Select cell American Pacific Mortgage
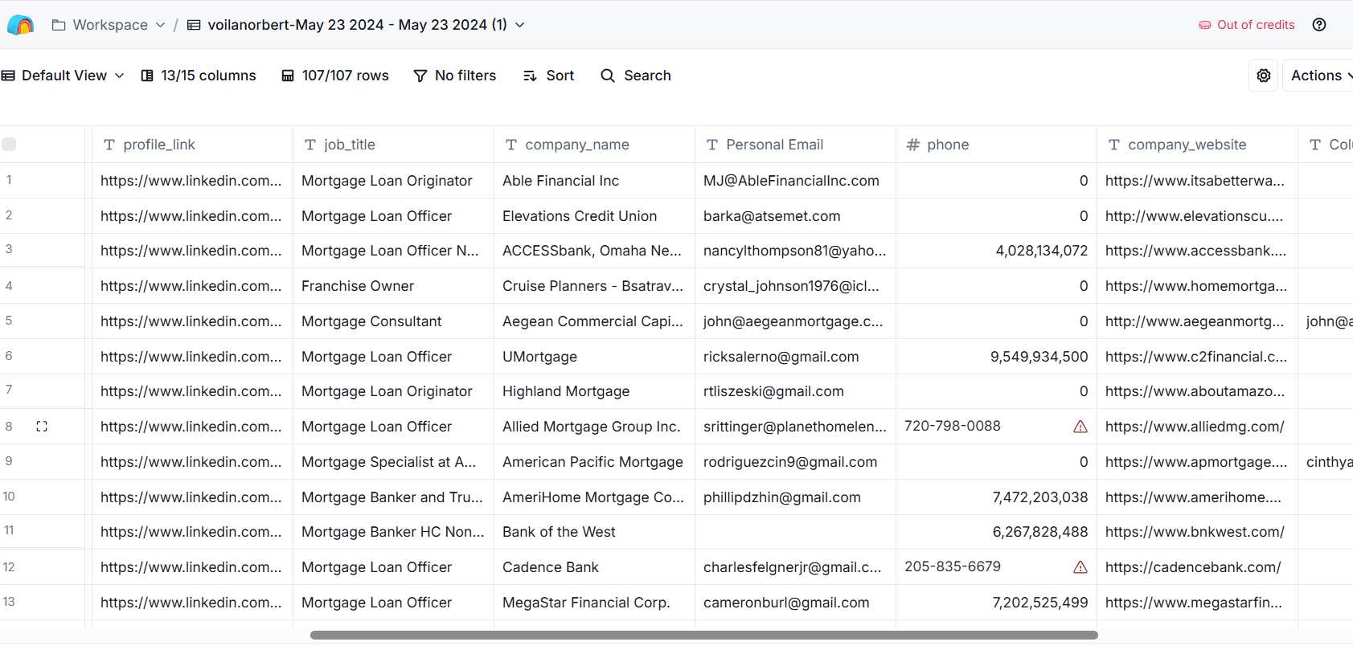Viewport: 1353px width, 650px height. click(594, 462)
